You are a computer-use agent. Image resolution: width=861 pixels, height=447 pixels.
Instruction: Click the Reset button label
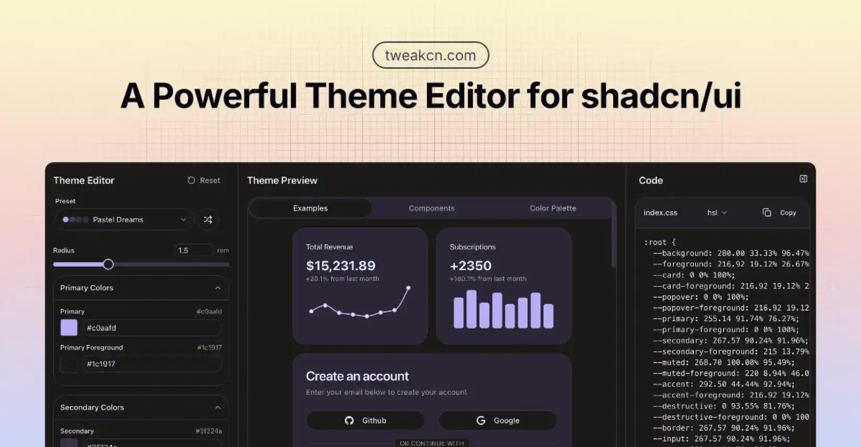point(210,180)
